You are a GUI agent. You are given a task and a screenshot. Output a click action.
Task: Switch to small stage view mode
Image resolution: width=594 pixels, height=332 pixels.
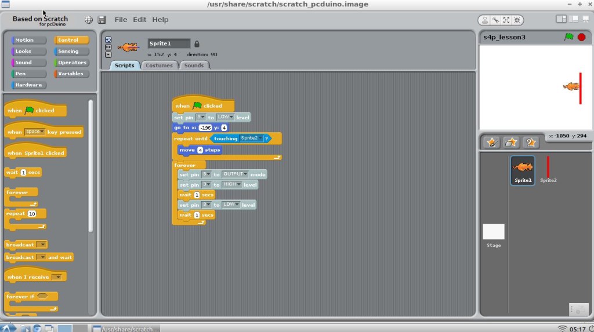click(561, 19)
